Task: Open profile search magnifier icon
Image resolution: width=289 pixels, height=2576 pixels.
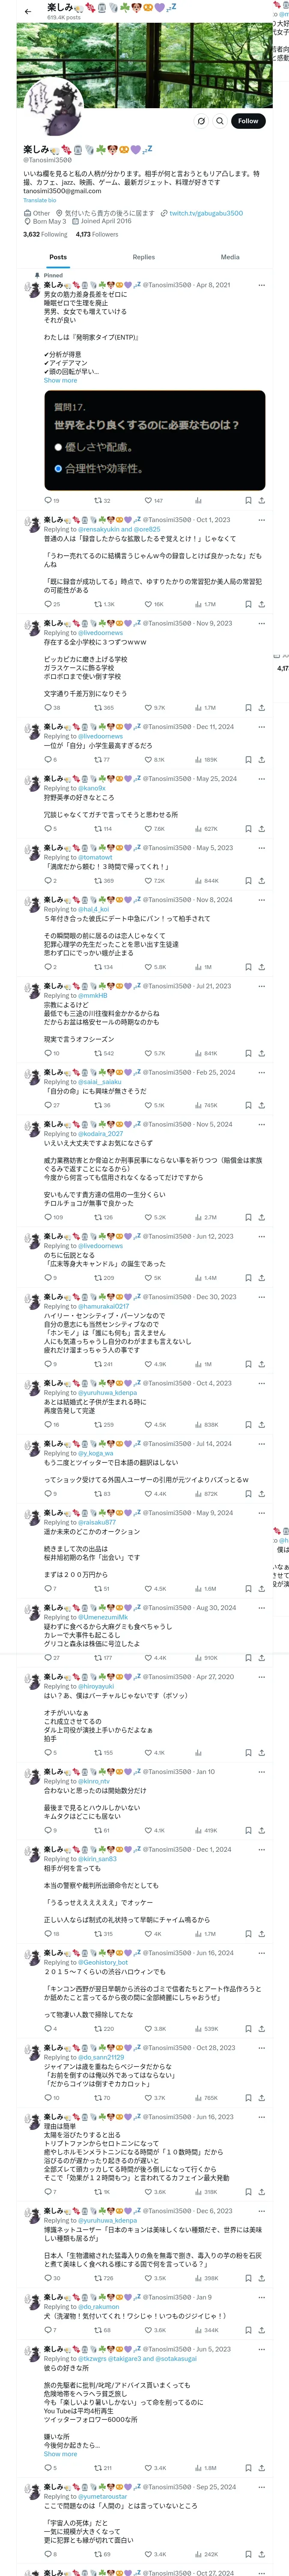Action: tap(219, 121)
